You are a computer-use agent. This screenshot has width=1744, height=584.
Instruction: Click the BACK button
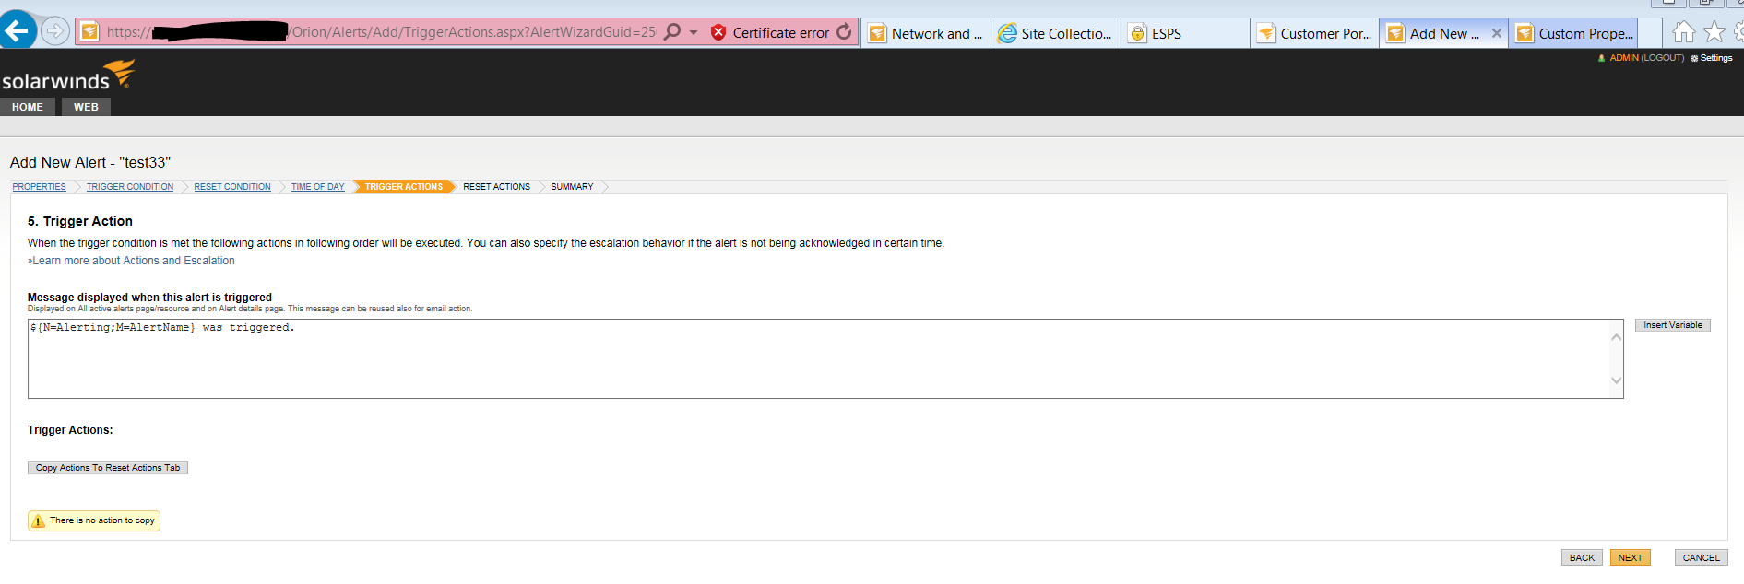point(1582,557)
